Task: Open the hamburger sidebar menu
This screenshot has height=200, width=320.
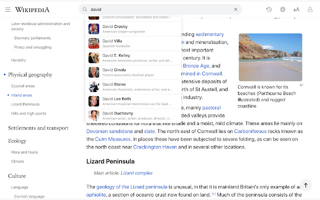Action: click(x=7, y=9)
